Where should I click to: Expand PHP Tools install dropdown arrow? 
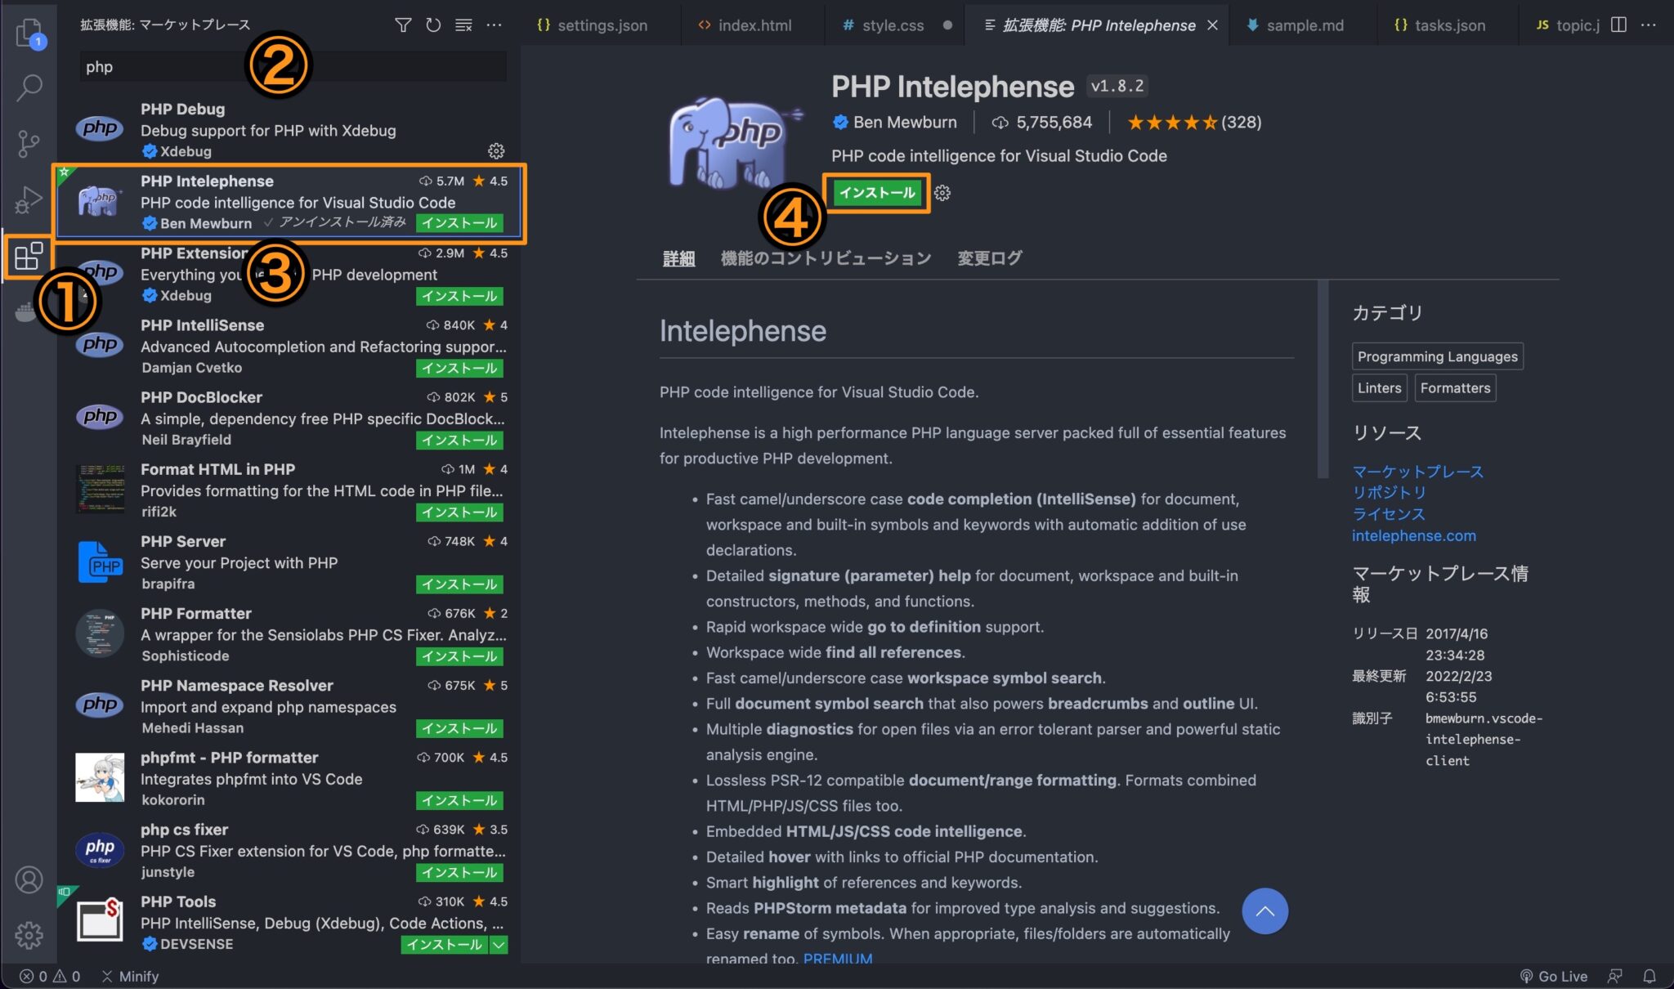click(x=499, y=945)
